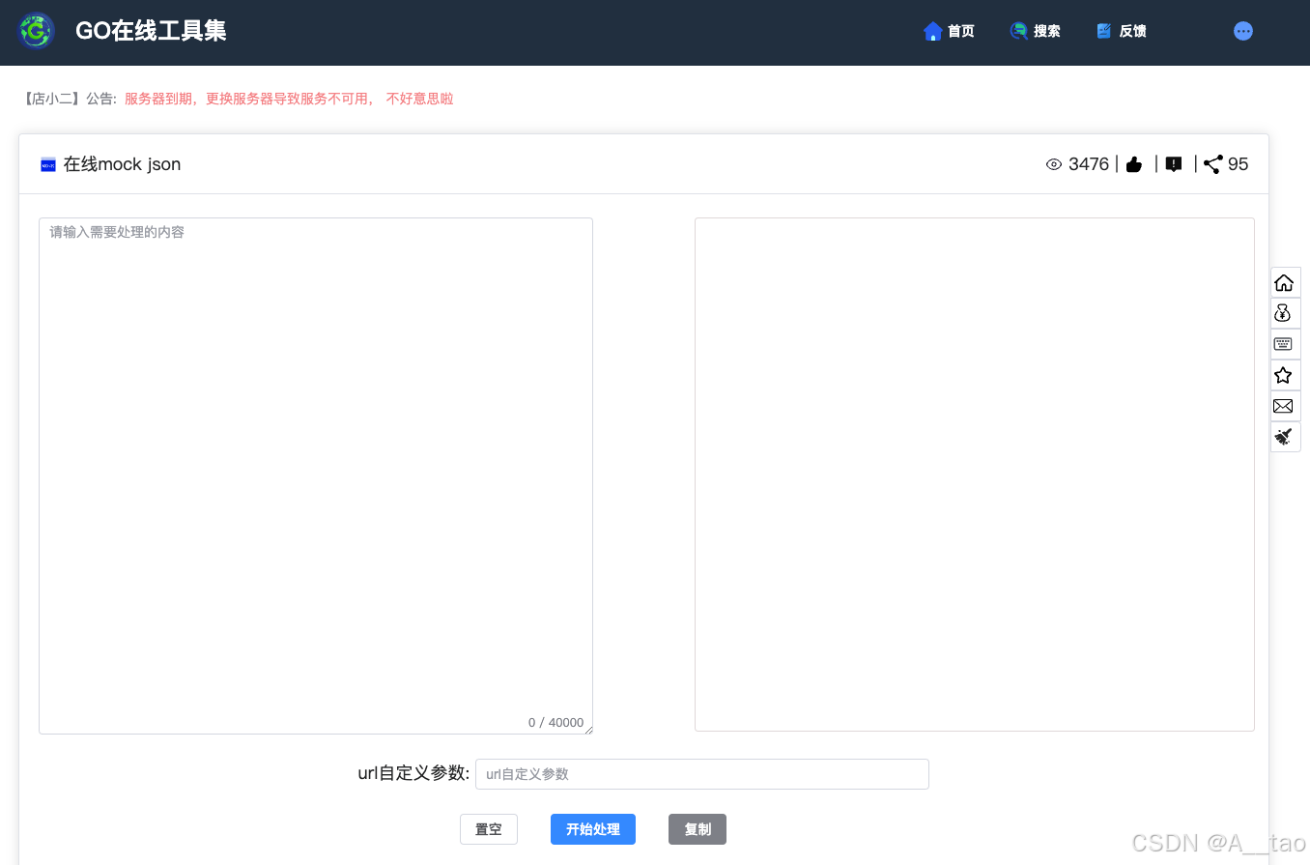Click the keyboard icon in the side toolbar

[1284, 344]
